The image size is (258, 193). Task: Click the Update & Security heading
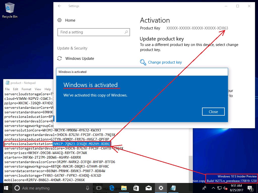pos(72,48)
